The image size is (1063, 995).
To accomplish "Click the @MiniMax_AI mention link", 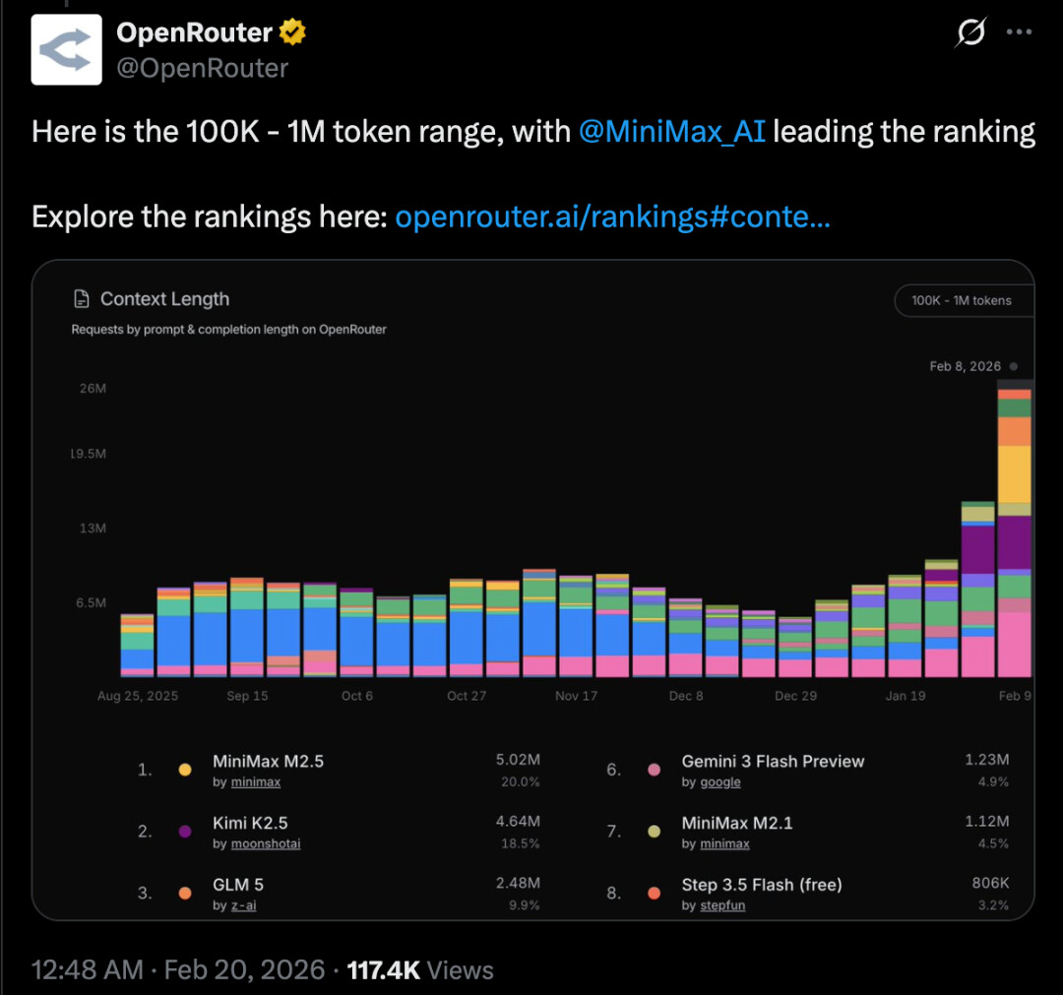I will (x=672, y=132).
